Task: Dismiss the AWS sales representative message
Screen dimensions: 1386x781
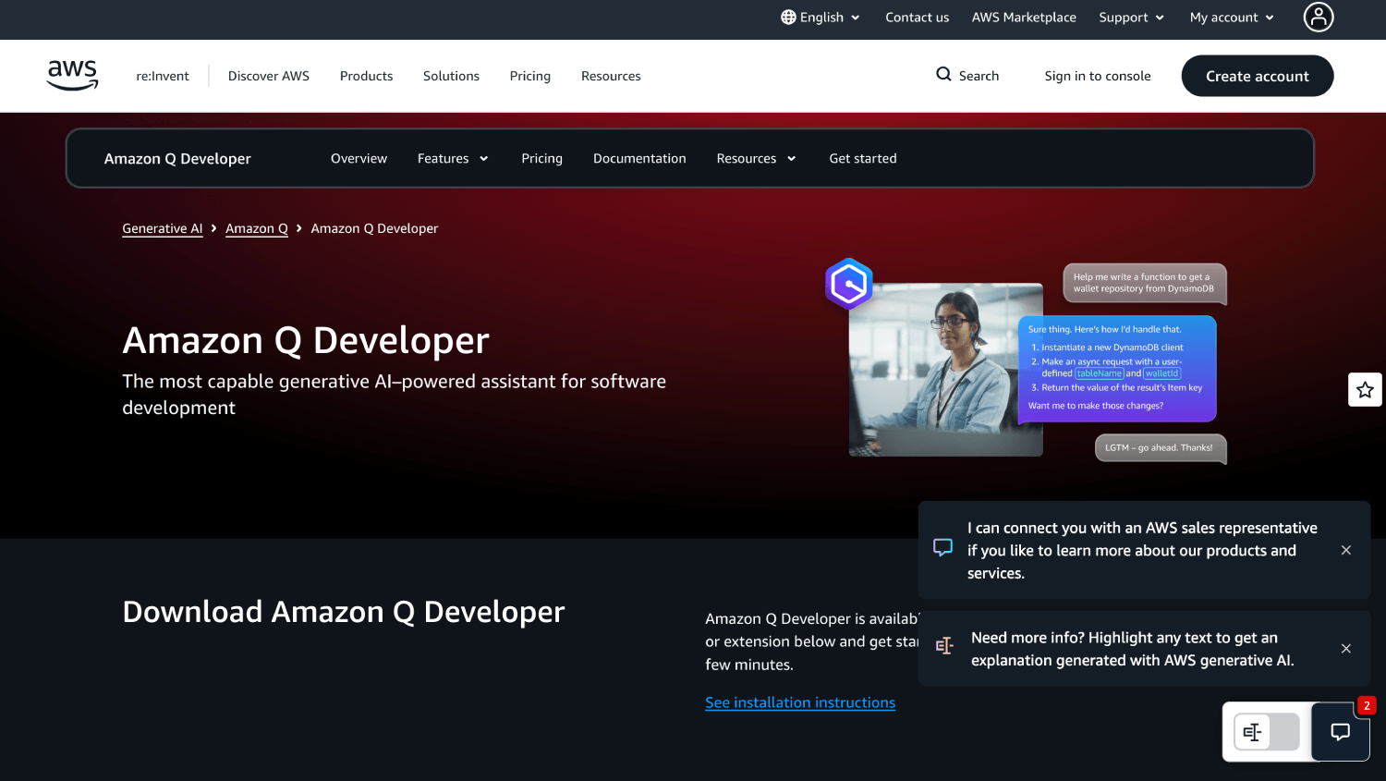Action: [1346, 550]
